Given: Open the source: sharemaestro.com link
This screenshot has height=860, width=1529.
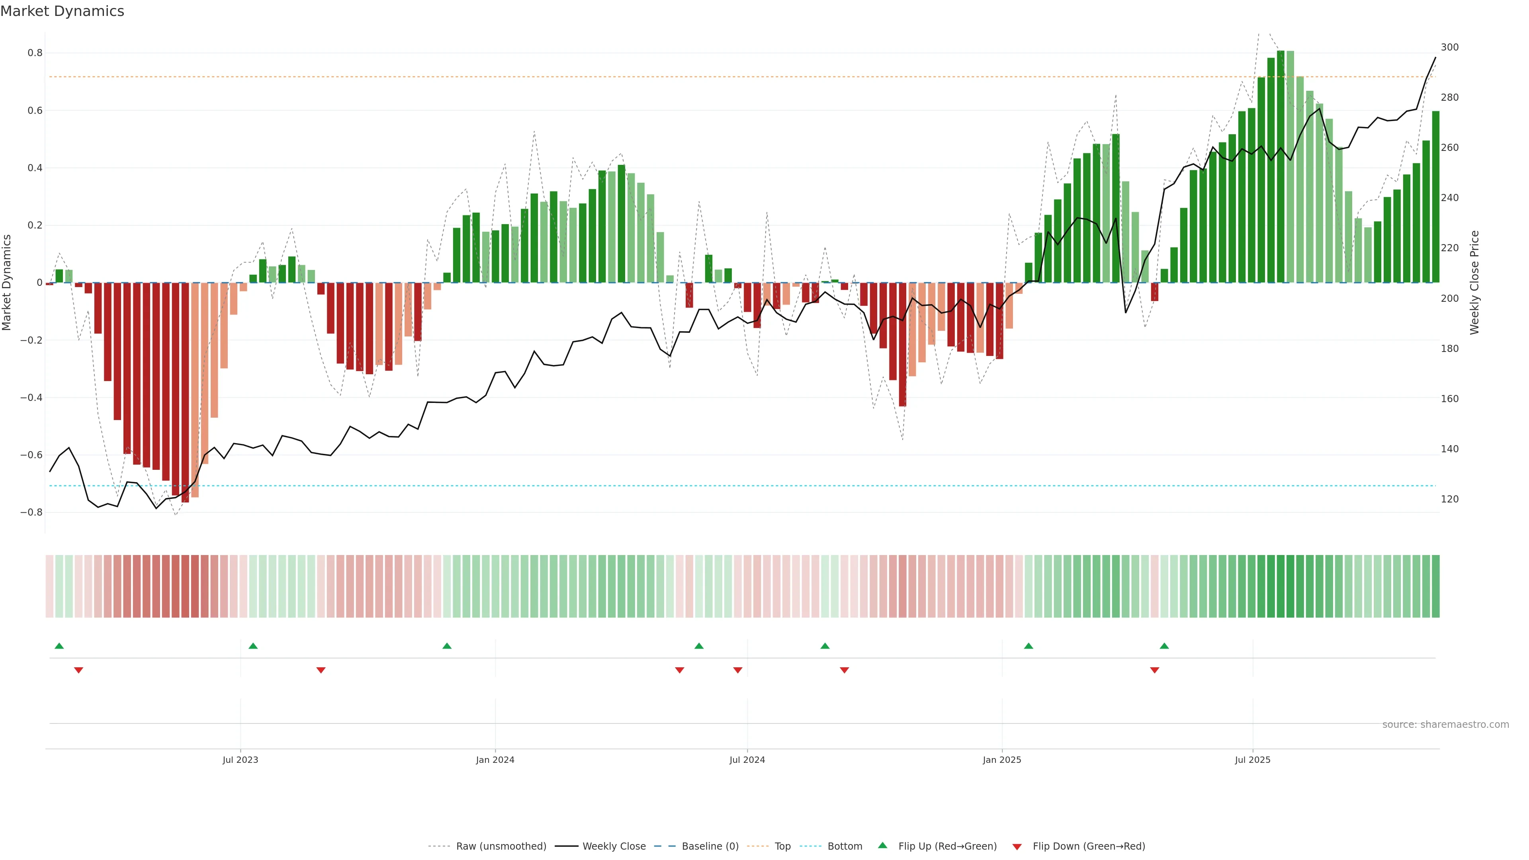Looking at the screenshot, I should [1445, 725].
